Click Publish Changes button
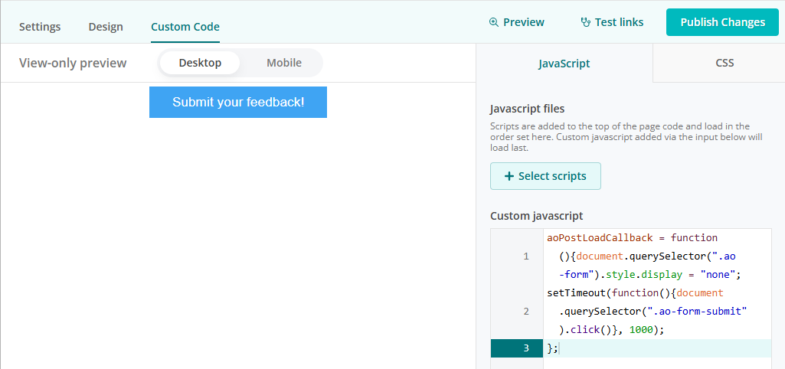This screenshot has width=785, height=369. [722, 22]
